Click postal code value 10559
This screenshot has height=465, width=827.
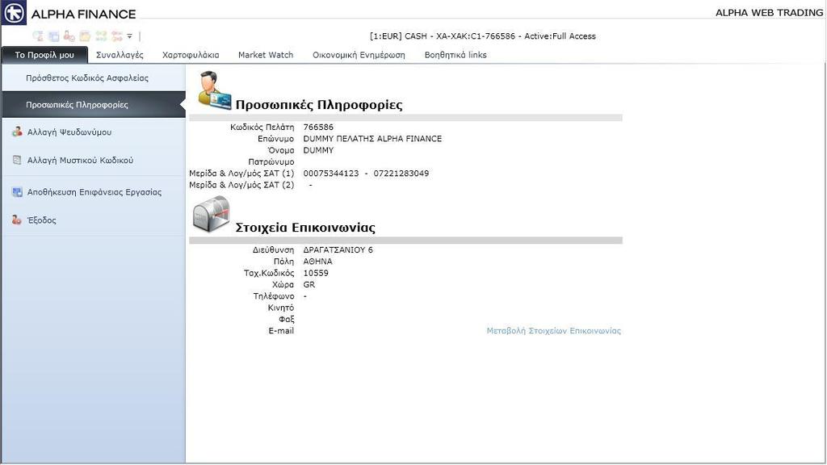[316, 273]
